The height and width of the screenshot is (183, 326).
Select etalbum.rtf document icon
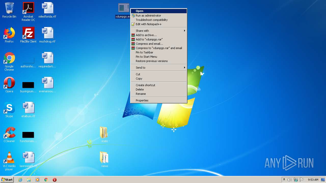click(x=28, y=108)
